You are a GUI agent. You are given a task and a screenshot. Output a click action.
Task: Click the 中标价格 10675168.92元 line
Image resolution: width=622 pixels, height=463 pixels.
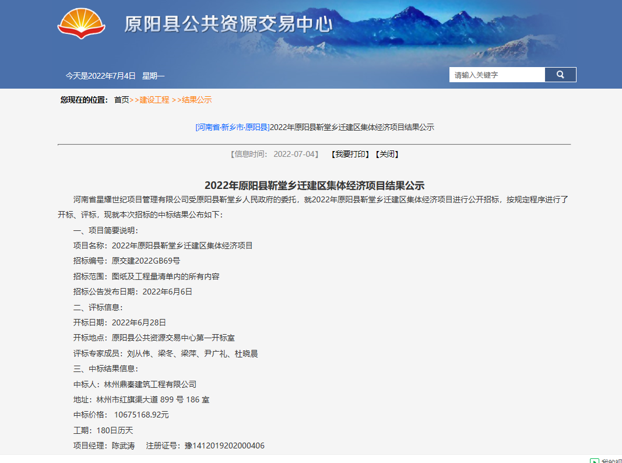(x=121, y=415)
